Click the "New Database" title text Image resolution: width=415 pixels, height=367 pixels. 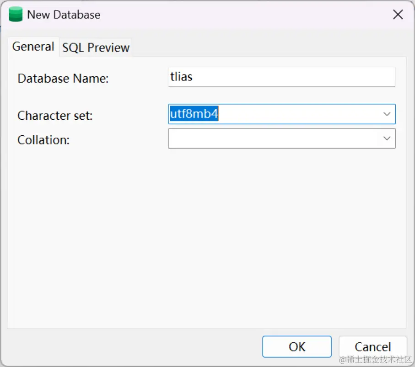[64, 15]
